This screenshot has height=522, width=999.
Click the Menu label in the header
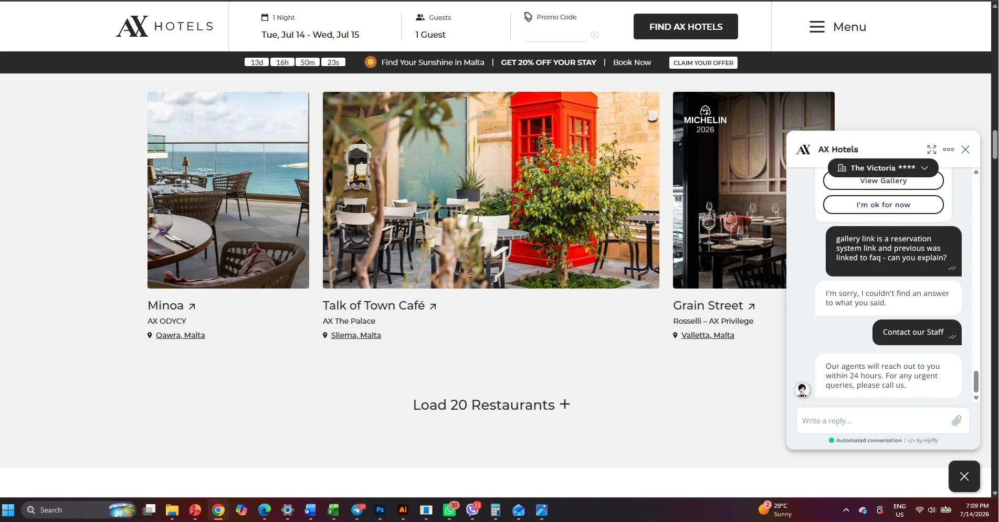(x=849, y=27)
